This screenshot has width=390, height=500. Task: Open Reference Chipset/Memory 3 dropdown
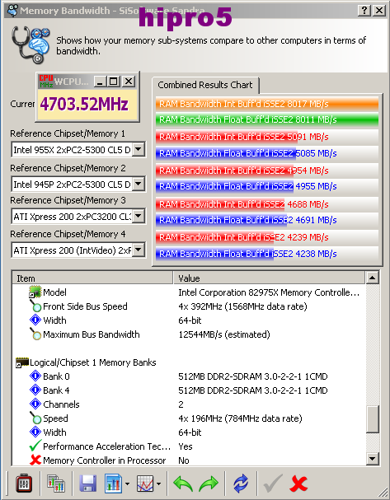(x=139, y=216)
